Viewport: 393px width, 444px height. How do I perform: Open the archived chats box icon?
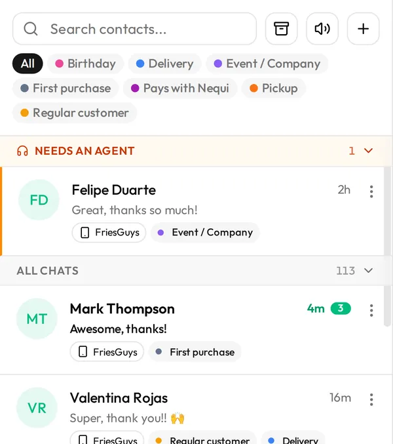tap(281, 29)
